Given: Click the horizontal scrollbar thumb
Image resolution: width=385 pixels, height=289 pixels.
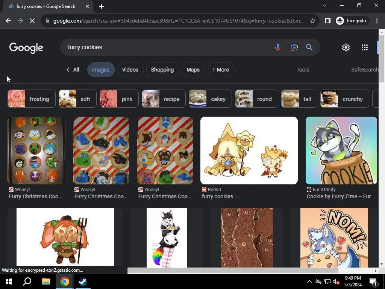Looking at the screenshot, I should click(233, 271).
